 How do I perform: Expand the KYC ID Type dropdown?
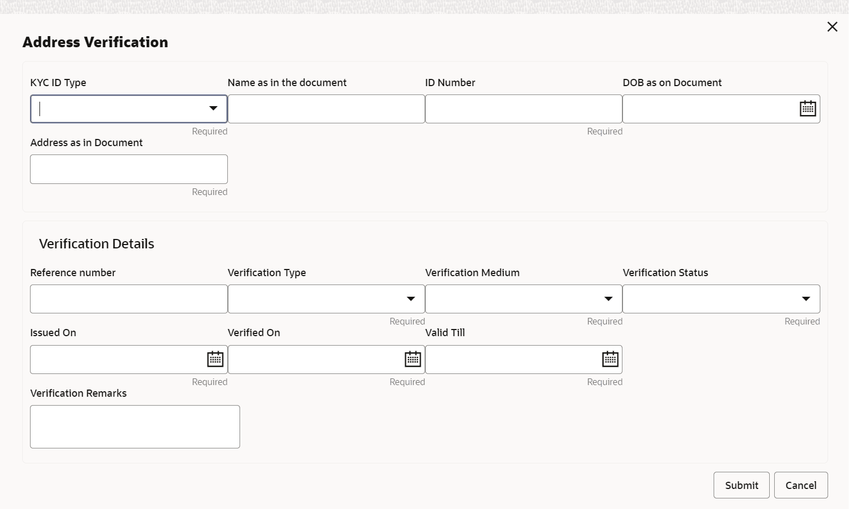click(x=213, y=108)
